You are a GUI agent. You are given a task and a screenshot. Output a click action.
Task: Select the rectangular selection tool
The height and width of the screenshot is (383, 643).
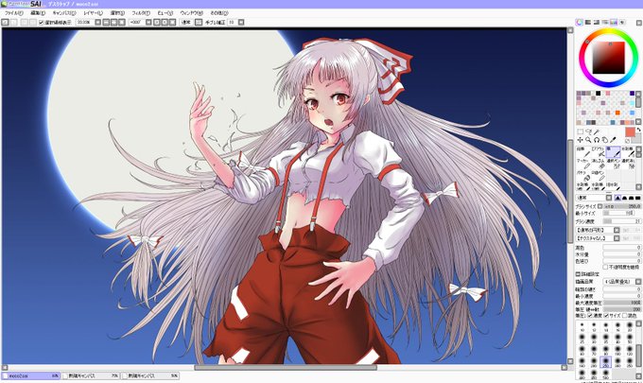point(580,131)
